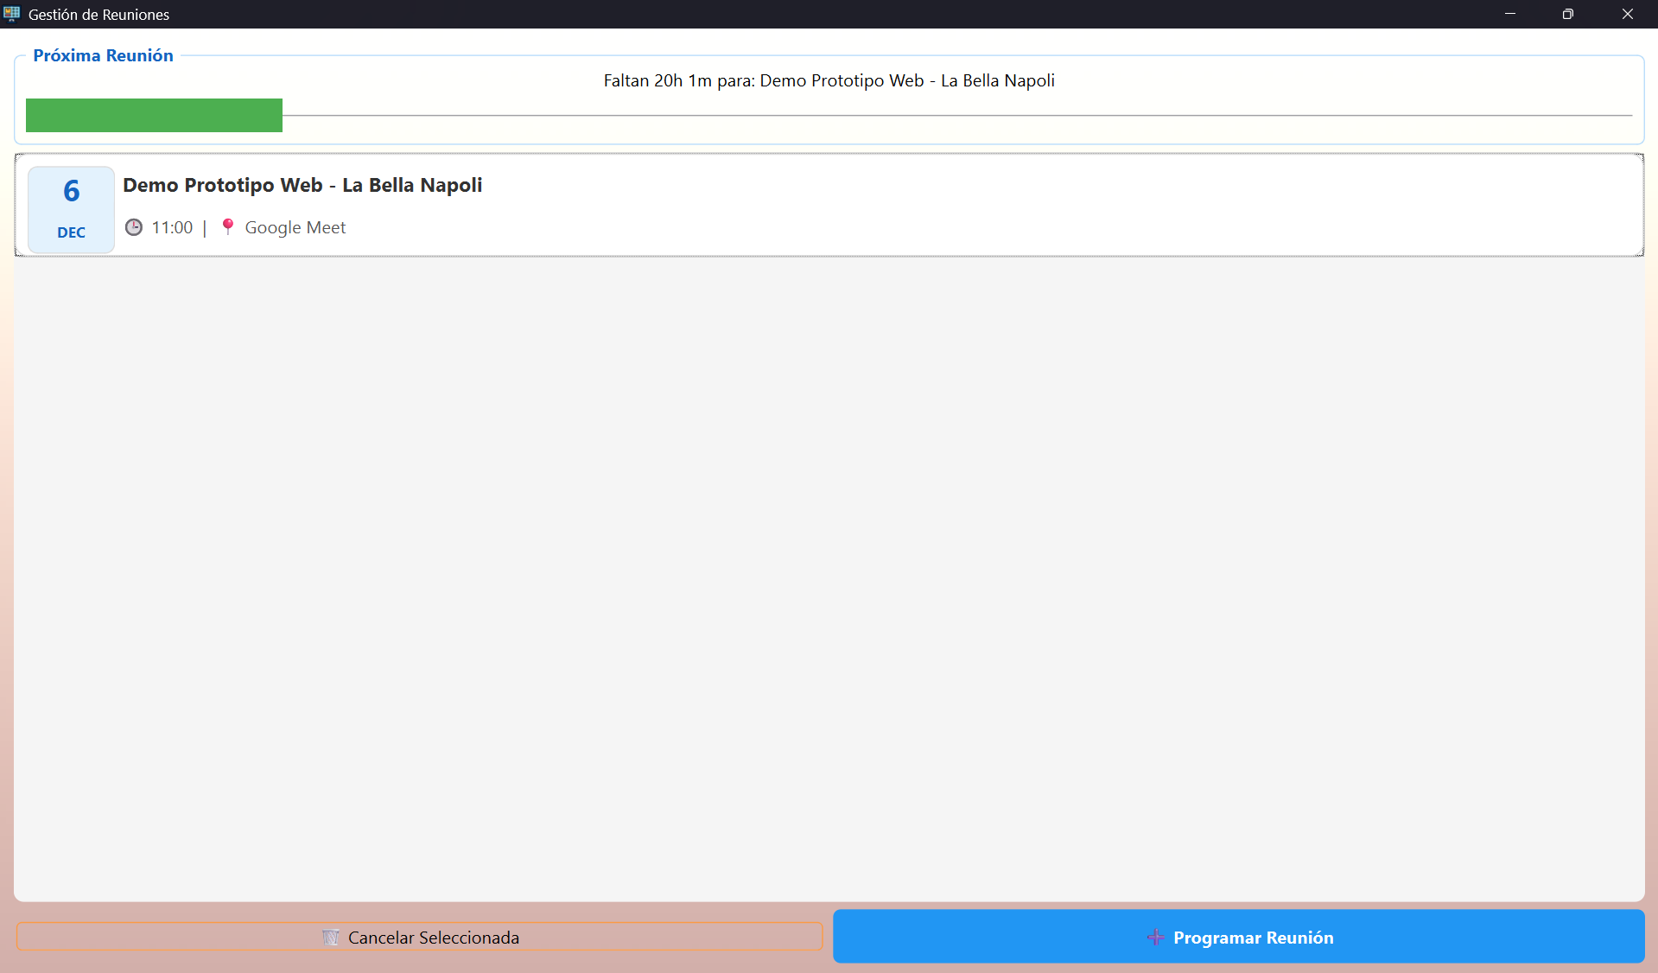This screenshot has height=973, width=1658.
Task: Click the Faltan 20h 1m countdown text
Action: click(x=829, y=80)
